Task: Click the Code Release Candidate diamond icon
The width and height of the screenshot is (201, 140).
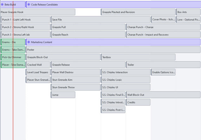Action: (29, 5)
